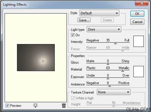Close the Lighting Effects dialog

[x=141, y=3]
